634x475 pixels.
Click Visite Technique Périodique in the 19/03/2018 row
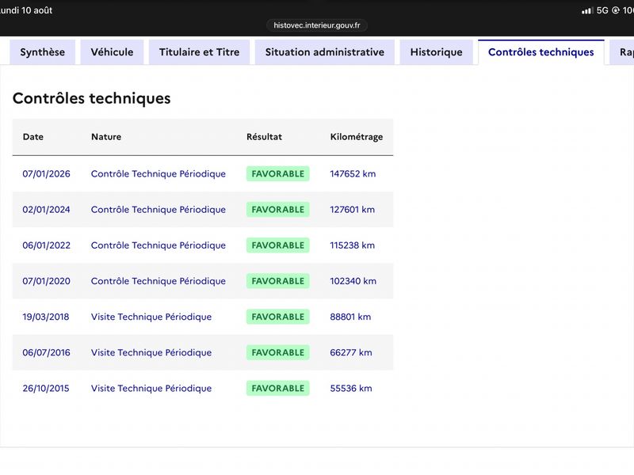click(151, 317)
